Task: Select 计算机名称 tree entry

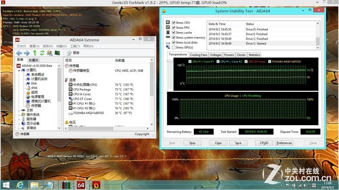Action: 39,79
